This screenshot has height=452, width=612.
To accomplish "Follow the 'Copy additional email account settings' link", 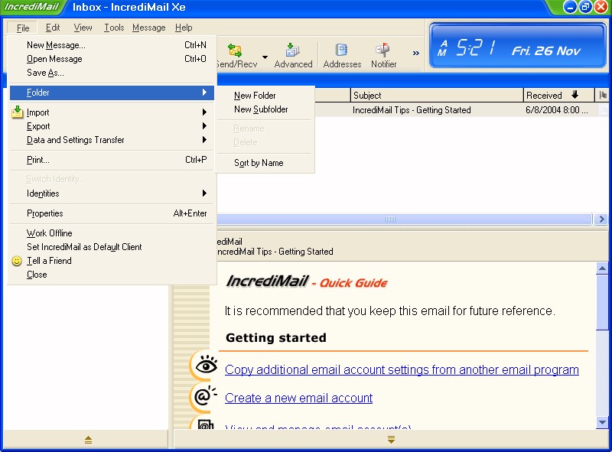I will (402, 370).
